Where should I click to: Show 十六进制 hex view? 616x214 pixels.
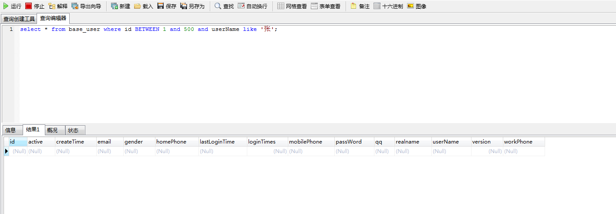pos(388,6)
